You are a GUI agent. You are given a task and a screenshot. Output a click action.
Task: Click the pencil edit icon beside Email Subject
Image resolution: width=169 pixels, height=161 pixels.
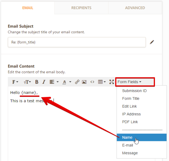152,42
